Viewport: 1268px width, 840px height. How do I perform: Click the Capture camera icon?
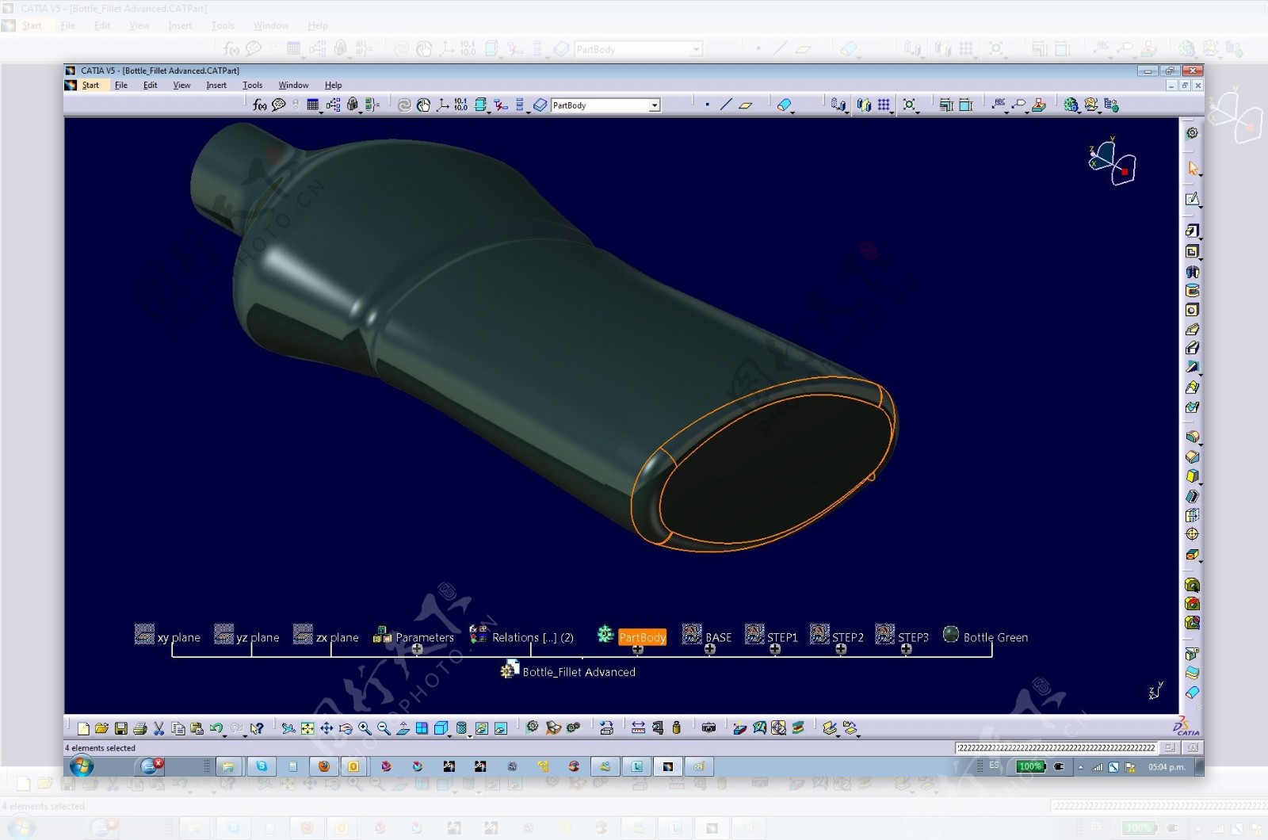coord(708,727)
